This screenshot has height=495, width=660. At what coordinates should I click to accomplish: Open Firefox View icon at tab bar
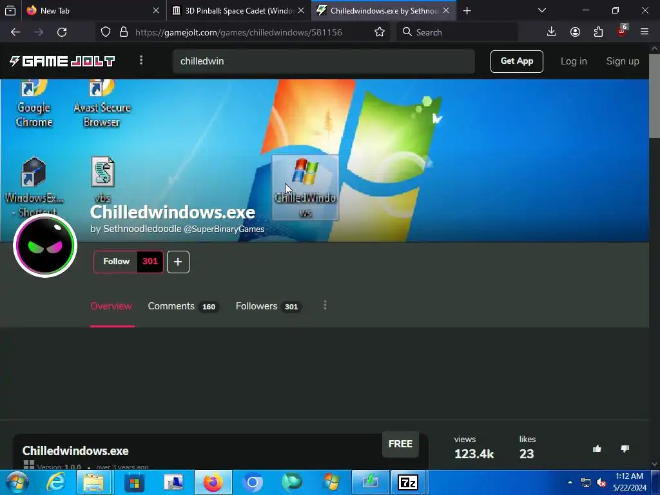click(10, 10)
